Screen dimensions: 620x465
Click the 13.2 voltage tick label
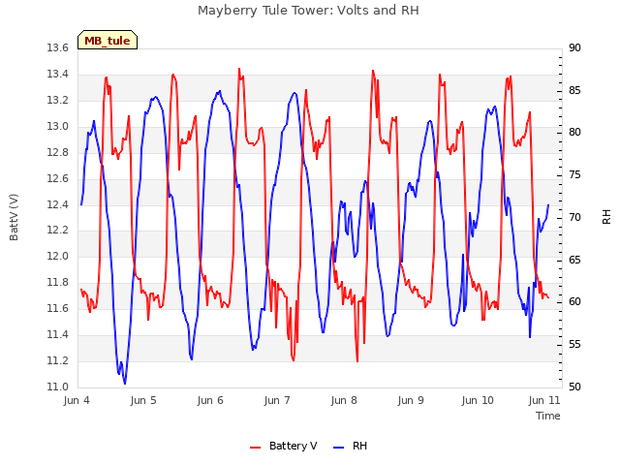click(58, 101)
